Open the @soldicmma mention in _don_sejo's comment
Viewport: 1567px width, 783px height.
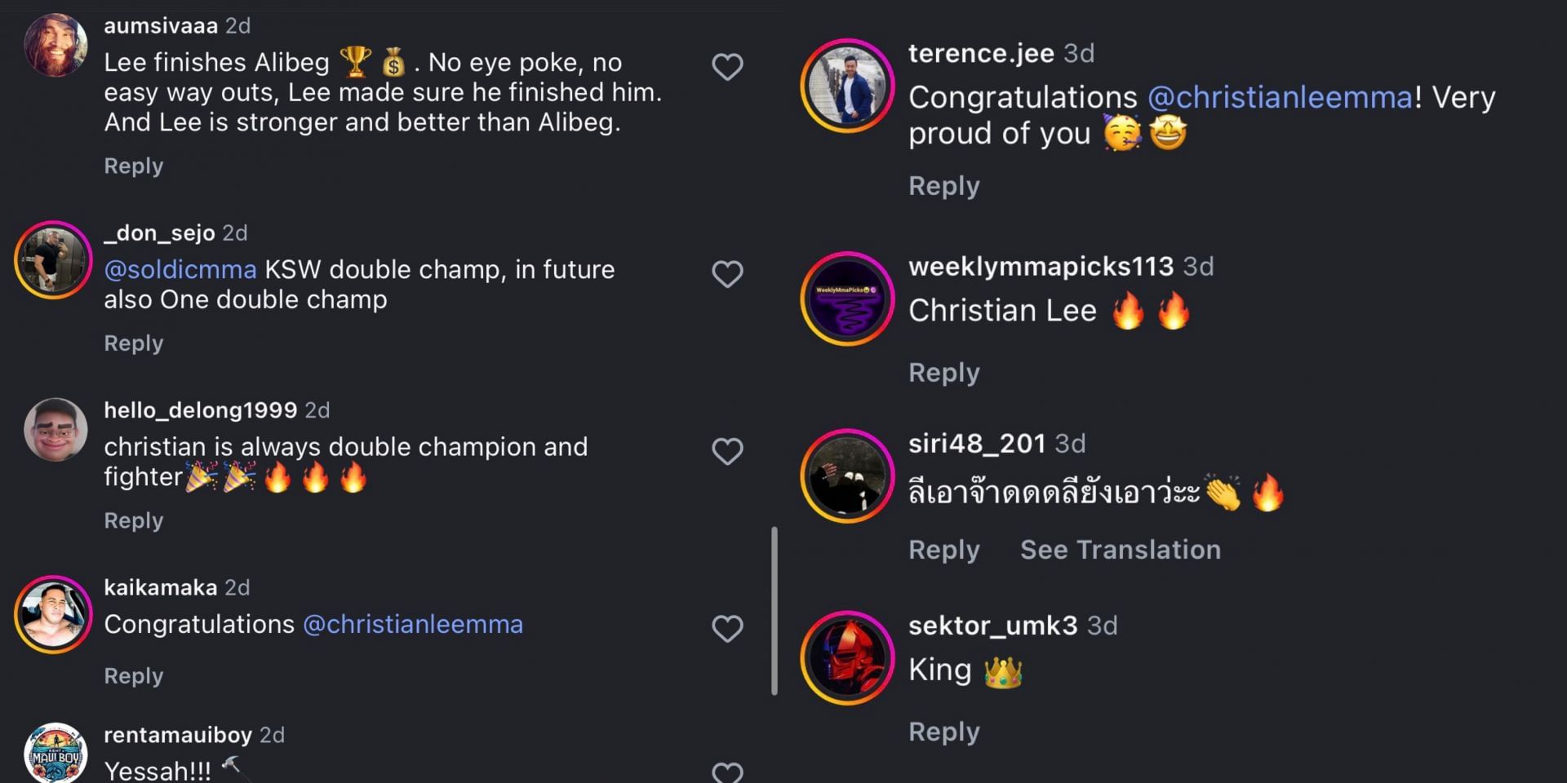pos(179,269)
